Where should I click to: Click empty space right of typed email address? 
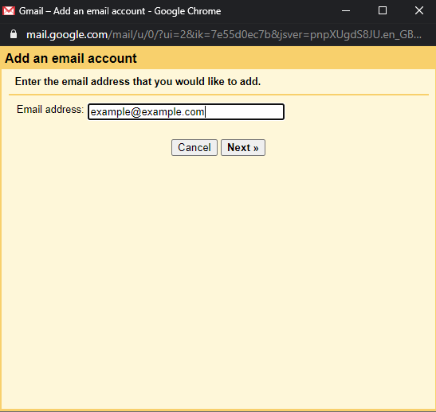244,112
